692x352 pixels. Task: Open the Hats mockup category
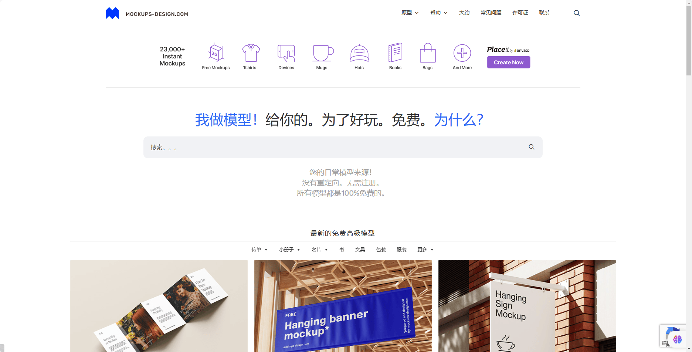click(x=359, y=54)
